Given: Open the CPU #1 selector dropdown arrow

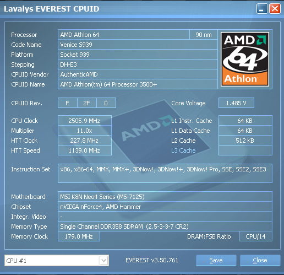Looking at the screenshot, I should click(103, 260).
